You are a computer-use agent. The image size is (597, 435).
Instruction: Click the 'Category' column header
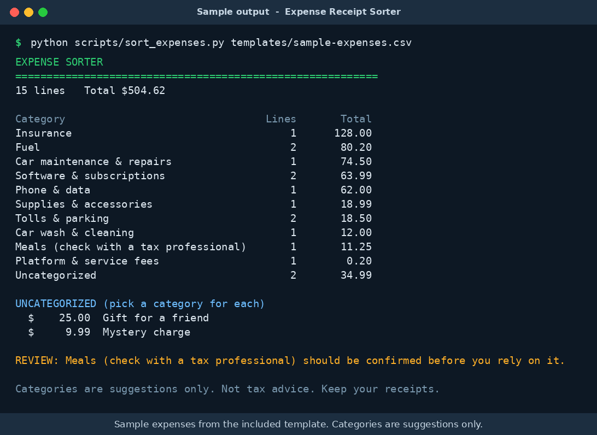[40, 119]
